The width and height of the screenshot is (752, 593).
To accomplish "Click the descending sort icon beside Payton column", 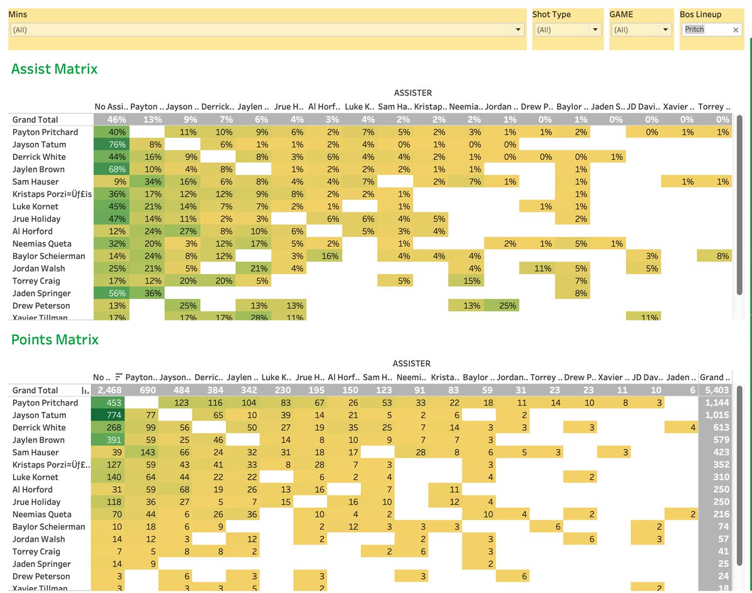I will point(118,377).
